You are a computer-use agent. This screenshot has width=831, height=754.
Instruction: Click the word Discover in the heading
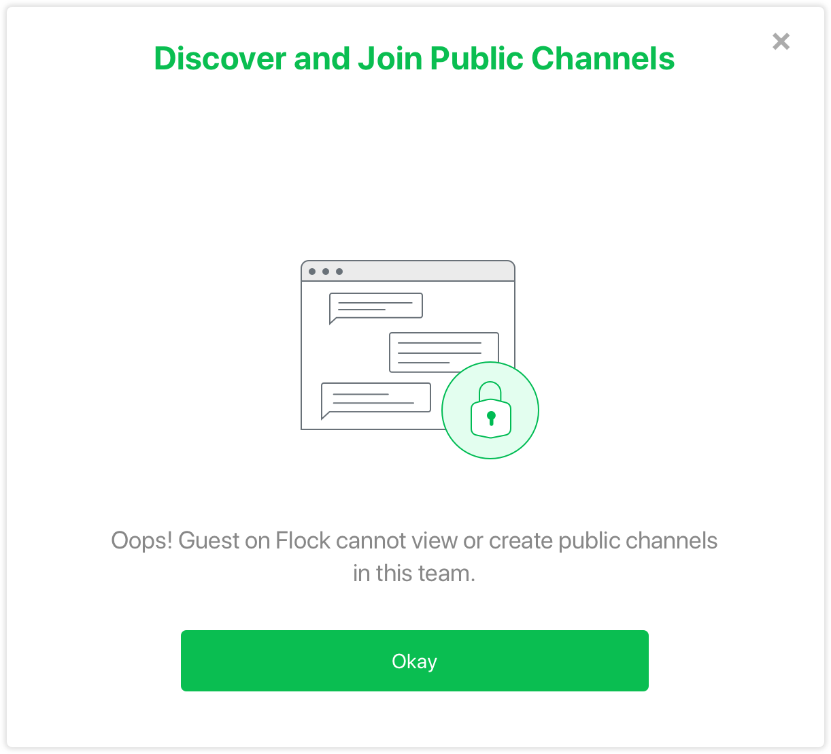click(x=220, y=59)
